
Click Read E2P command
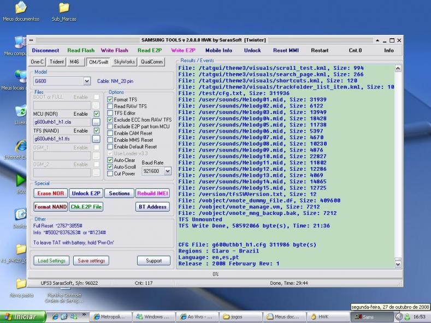click(150, 50)
